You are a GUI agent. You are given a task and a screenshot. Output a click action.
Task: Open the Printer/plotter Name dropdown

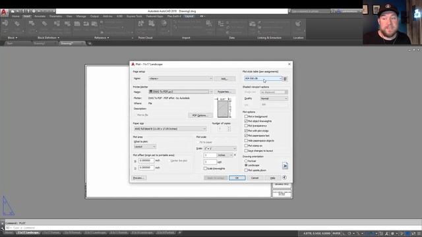coord(181,92)
